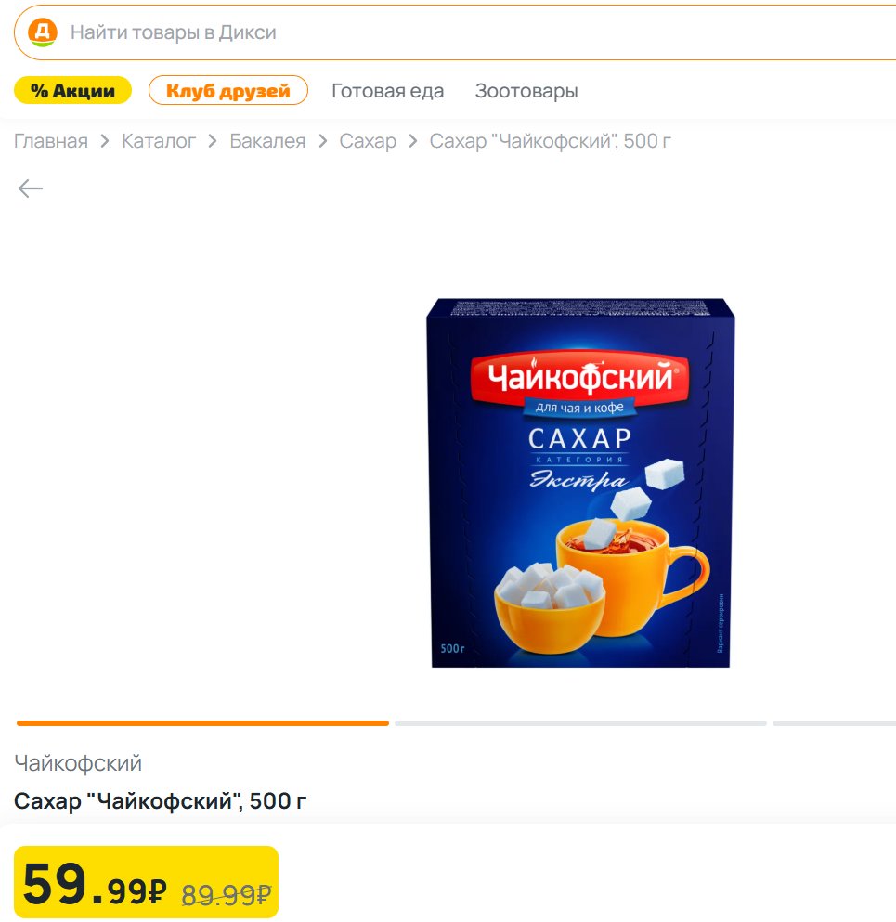Screen dimensions: 896x922
Task: Click the yellow 59.99₽ price badge
Action: (146, 882)
